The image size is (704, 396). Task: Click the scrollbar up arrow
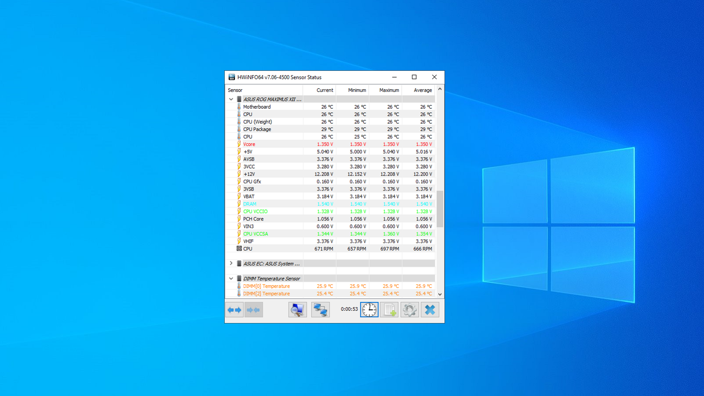[x=440, y=89]
